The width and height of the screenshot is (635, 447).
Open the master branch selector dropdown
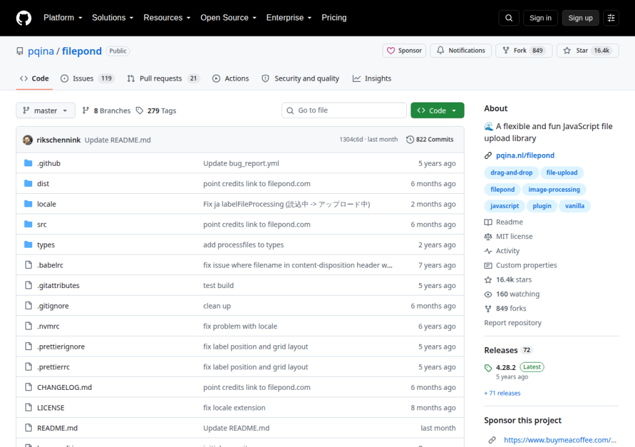coord(45,111)
